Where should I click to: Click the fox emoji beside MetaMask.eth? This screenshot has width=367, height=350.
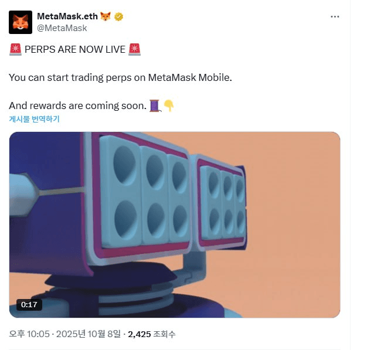106,16
